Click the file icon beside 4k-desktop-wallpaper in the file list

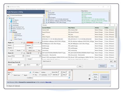[x=47, y=21]
